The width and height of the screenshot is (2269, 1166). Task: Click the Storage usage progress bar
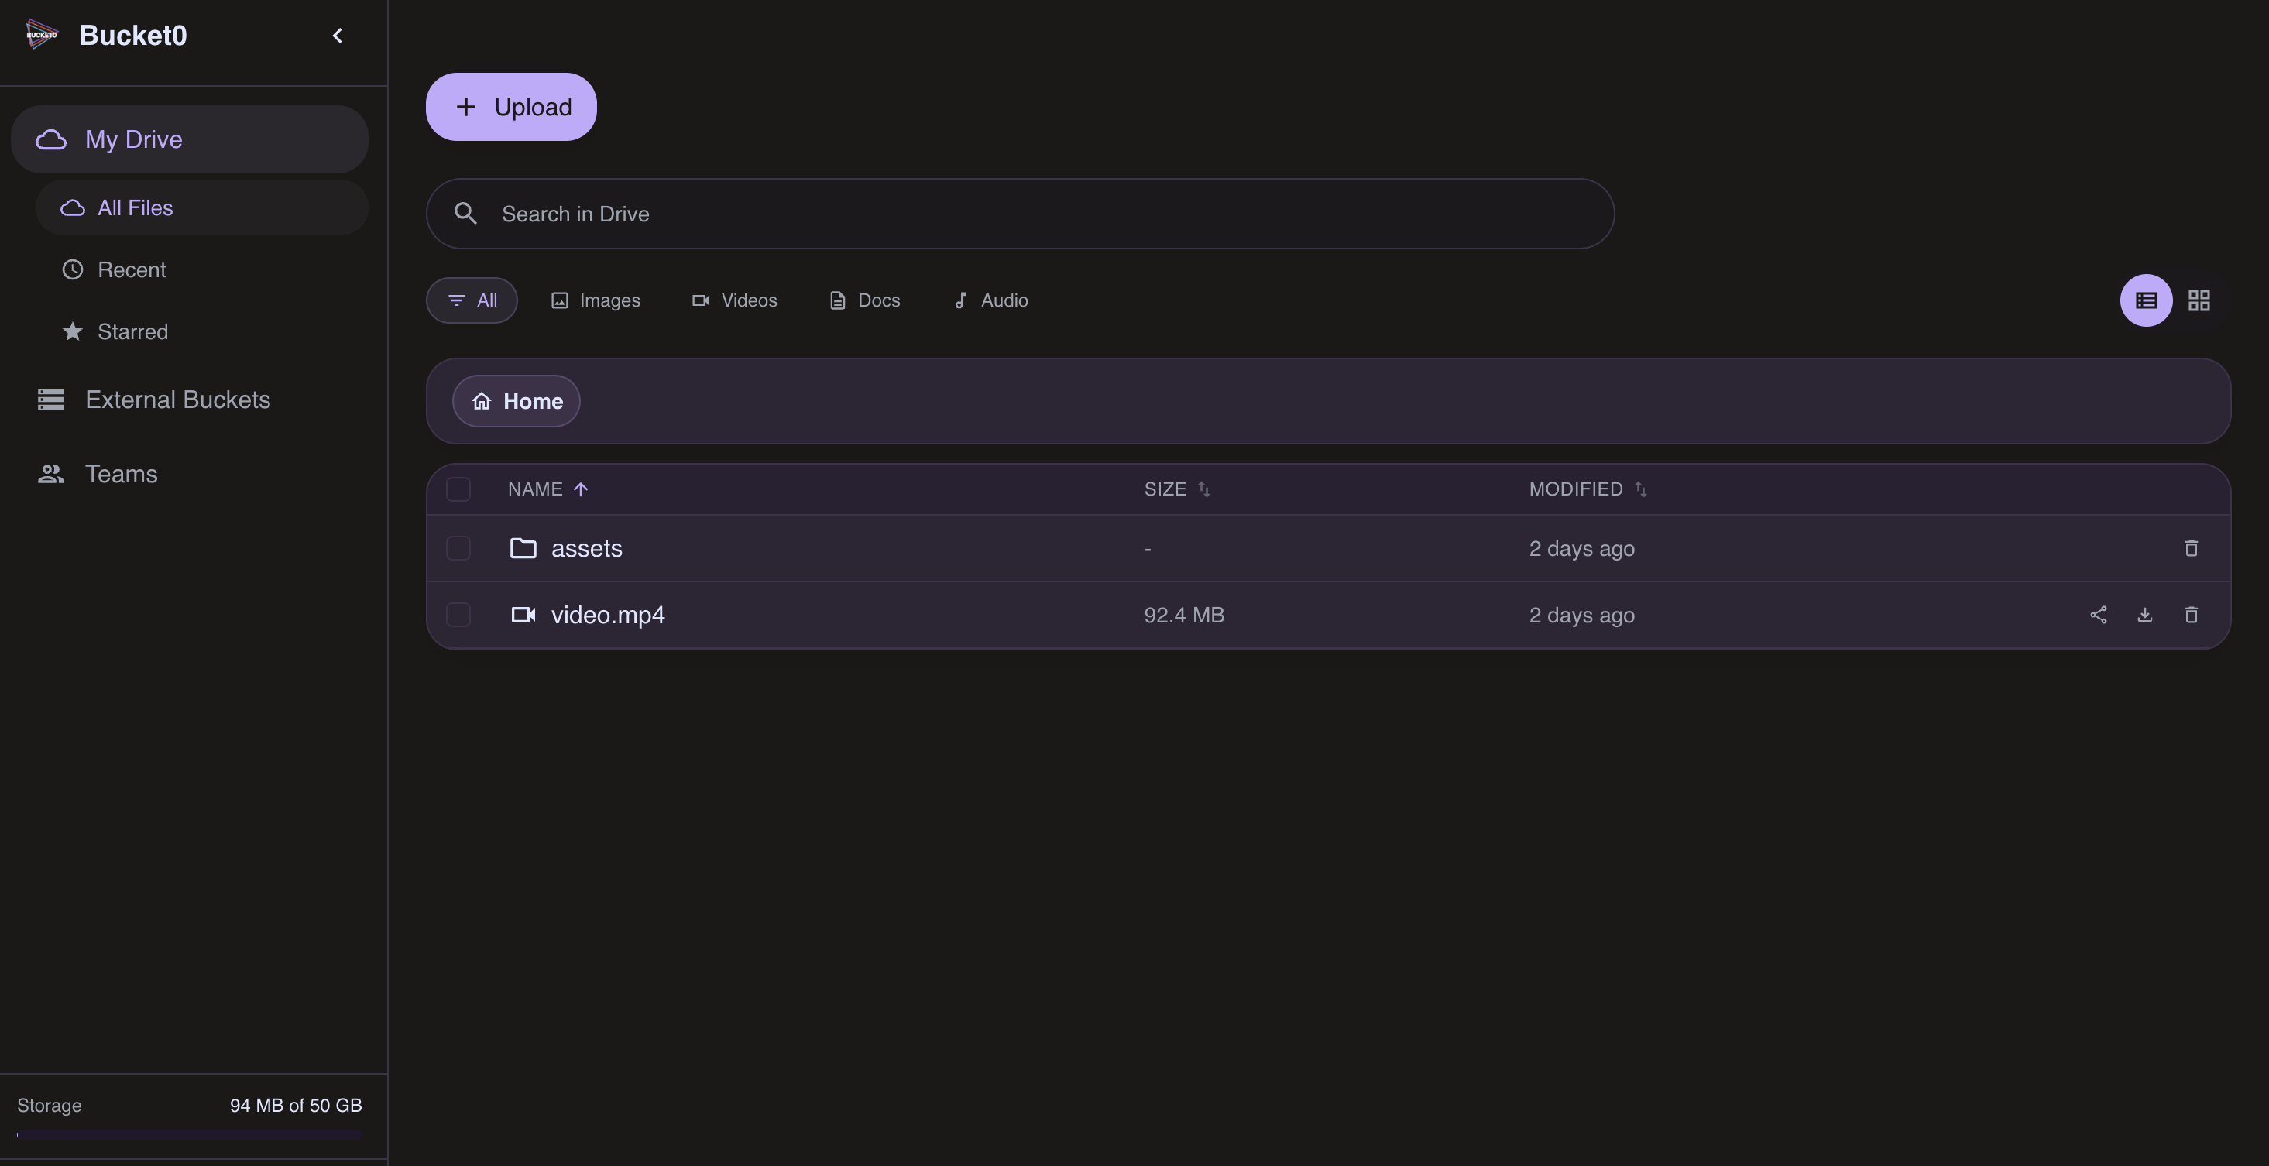(x=190, y=1134)
